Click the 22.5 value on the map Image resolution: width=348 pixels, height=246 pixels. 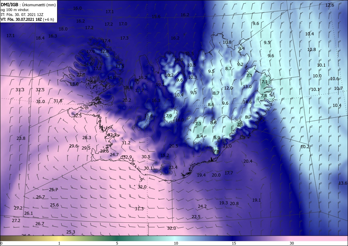pos(196,217)
